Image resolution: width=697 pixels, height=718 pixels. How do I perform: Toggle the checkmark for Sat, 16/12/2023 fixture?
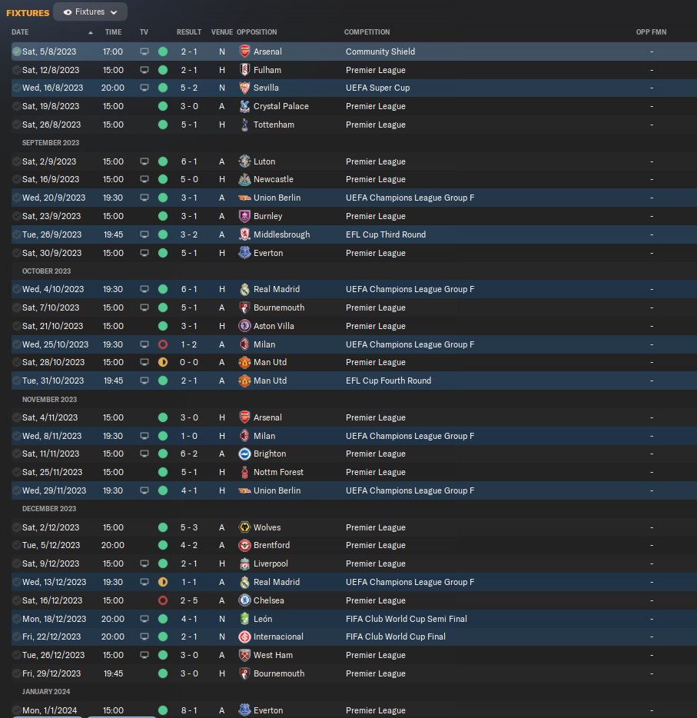[16, 600]
